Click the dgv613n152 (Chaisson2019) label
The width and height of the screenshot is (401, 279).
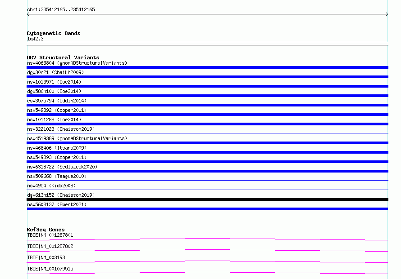(61, 195)
